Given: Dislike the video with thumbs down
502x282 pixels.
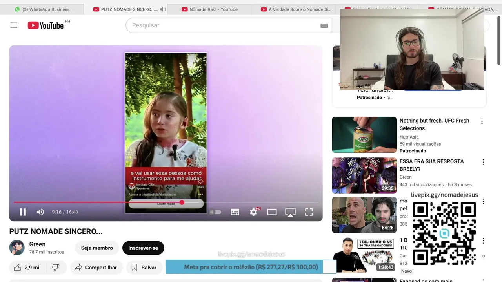Looking at the screenshot, I should (x=56, y=268).
